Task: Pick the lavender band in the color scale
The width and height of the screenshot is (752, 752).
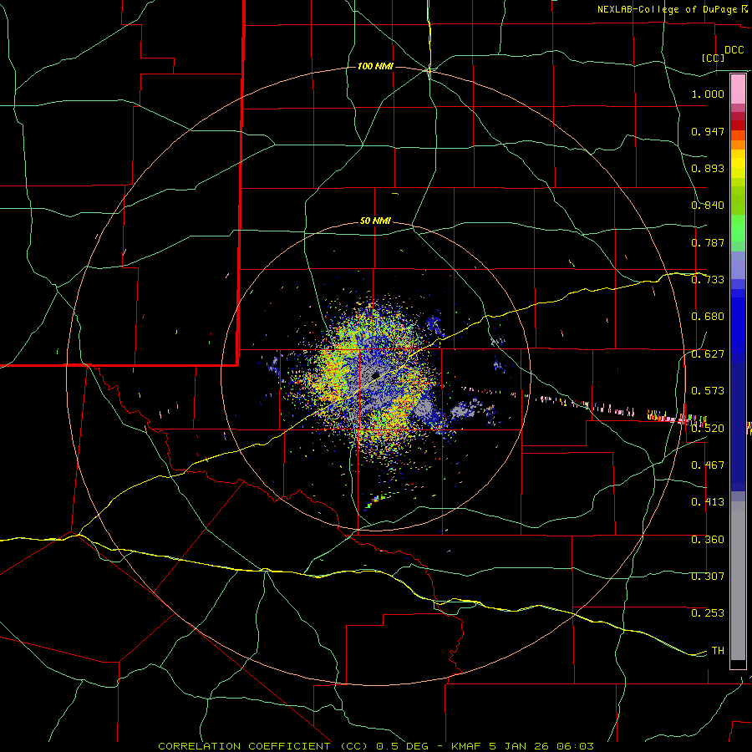Action: coord(738,265)
